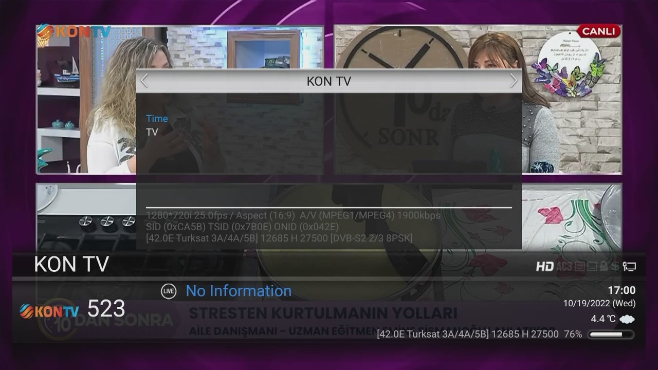
Task: Click channel number 523
Action: 106,309
